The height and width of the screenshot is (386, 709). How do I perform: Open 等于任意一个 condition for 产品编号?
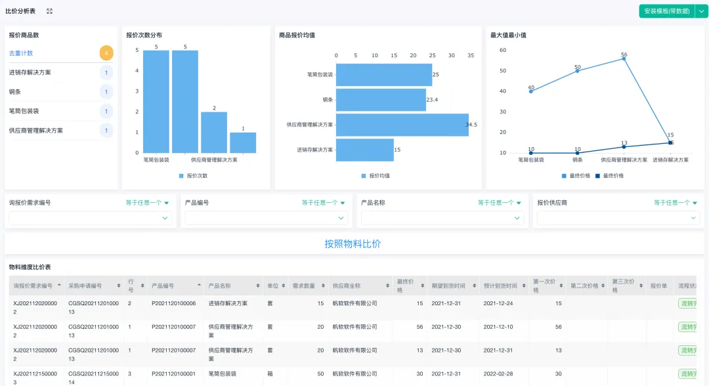click(x=323, y=203)
